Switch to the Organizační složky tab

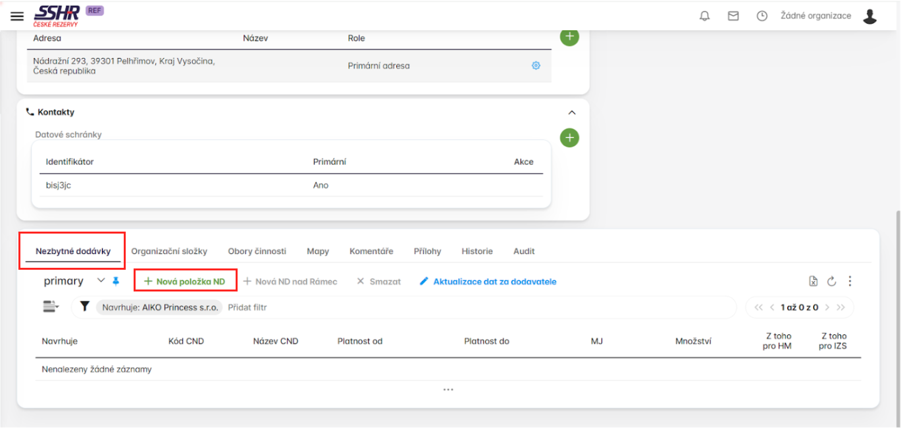pos(169,251)
